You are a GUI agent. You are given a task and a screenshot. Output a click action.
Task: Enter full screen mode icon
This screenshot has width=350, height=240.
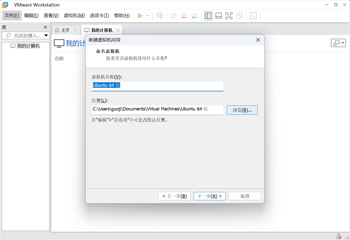coord(229,16)
